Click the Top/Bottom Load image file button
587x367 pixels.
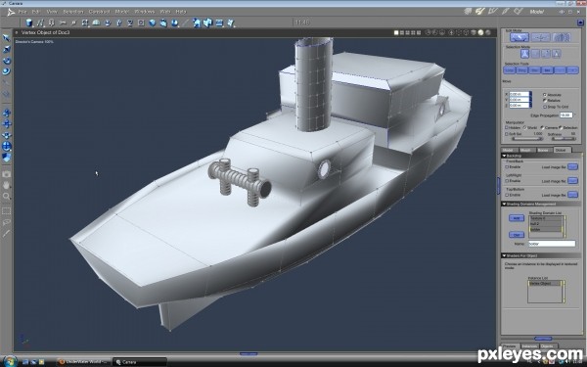572,195
